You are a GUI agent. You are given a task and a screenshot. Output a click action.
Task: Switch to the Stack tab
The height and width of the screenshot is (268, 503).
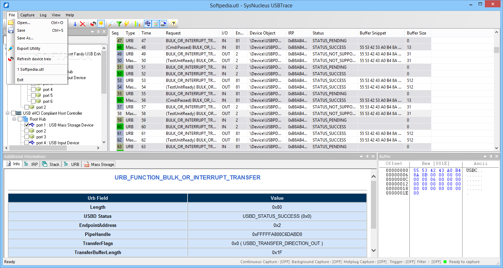(51, 164)
